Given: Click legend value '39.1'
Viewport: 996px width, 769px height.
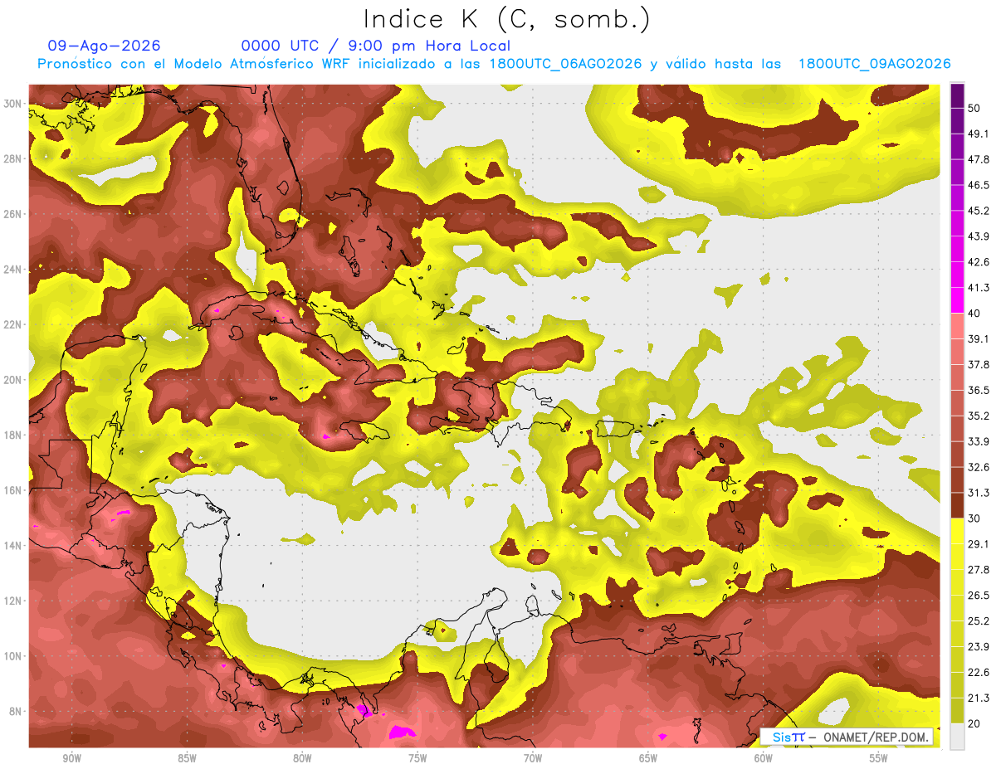Looking at the screenshot, I should tap(978, 338).
